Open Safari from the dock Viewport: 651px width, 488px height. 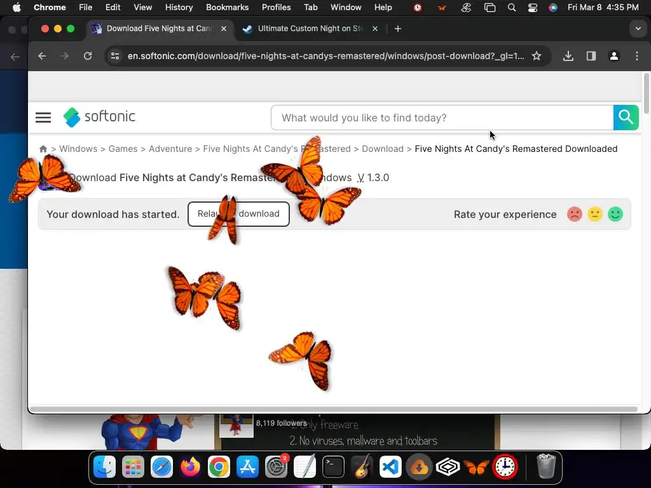click(162, 467)
